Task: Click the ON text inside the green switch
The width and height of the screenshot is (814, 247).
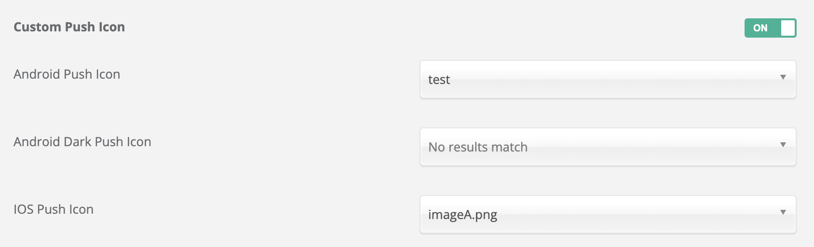Action: pyautogui.click(x=760, y=28)
